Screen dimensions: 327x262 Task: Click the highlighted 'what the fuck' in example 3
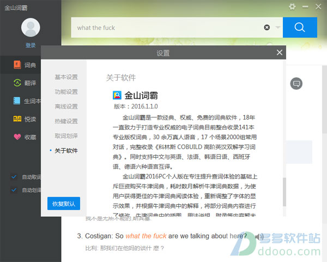[146, 236]
